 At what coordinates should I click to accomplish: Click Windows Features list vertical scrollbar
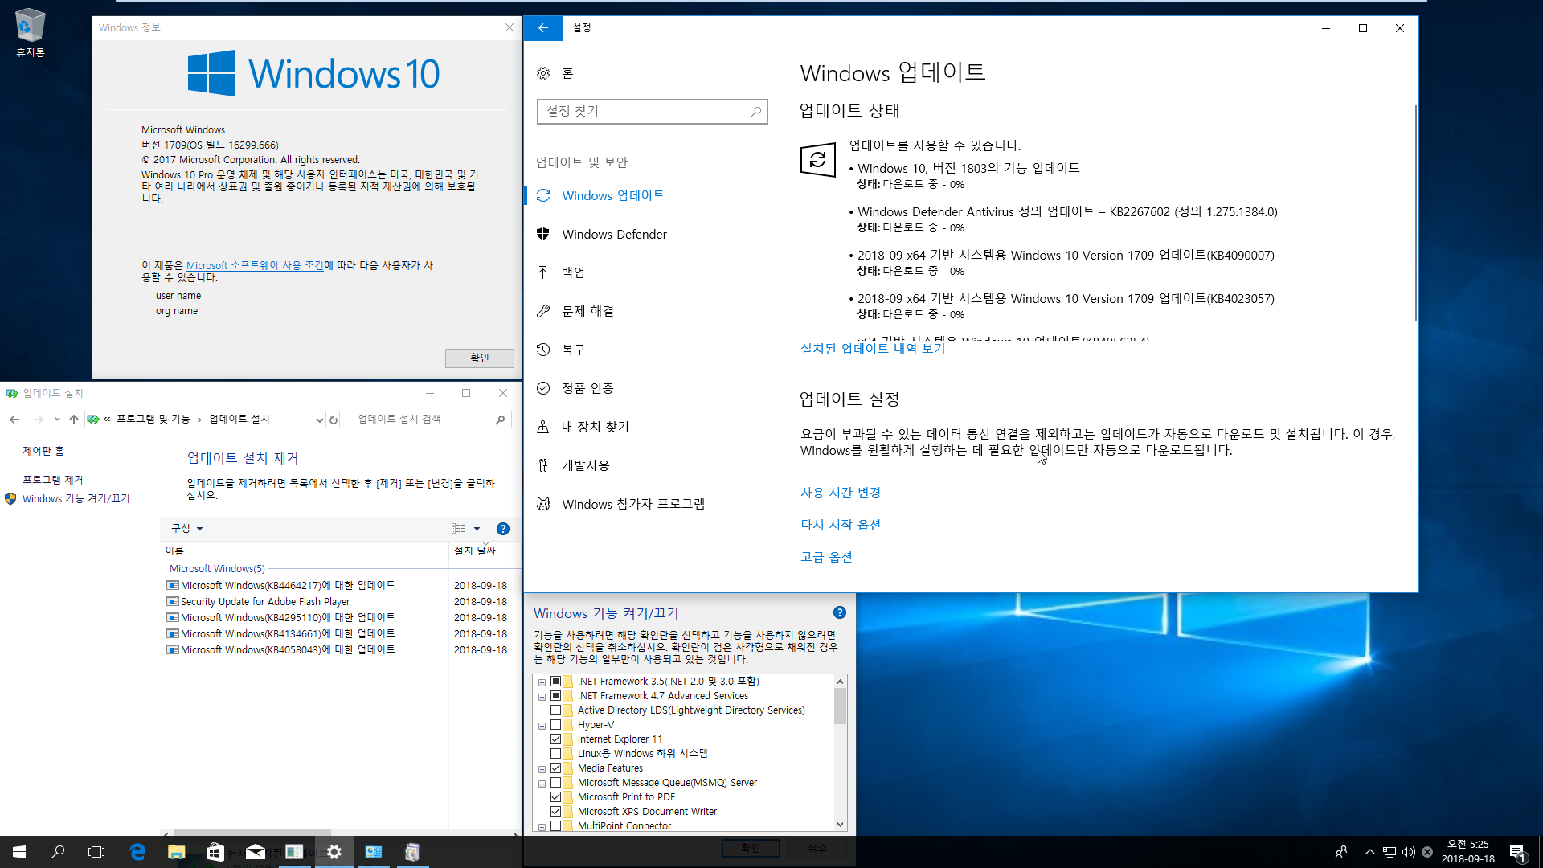840,706
